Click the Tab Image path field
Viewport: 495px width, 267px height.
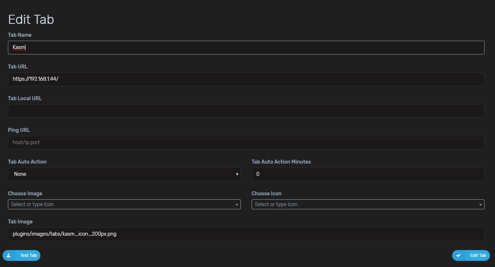[x=246, y=234]
